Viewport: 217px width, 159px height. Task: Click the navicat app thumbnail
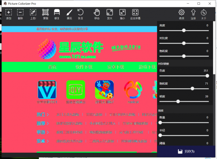(133, 90)
